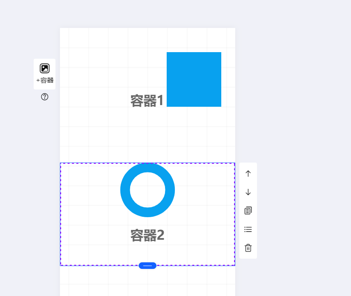Viewport: 351px width, 296px height.
Task: Click the blue height handle under 容器2
Action: point(147,266)
